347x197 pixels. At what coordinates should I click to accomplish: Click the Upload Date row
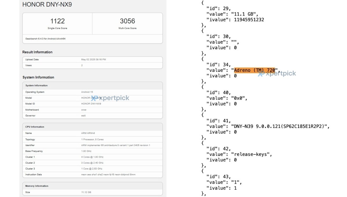pyautogui.click(x=92, y=59)
